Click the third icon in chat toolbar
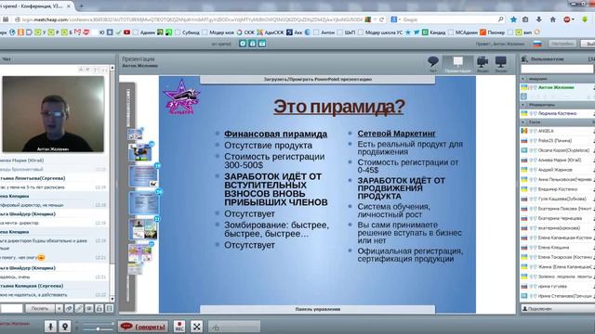Viewport: 595px width, 334px height. point(89,309)
